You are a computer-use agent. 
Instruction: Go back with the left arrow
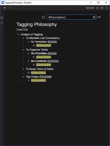click(5, 8)
